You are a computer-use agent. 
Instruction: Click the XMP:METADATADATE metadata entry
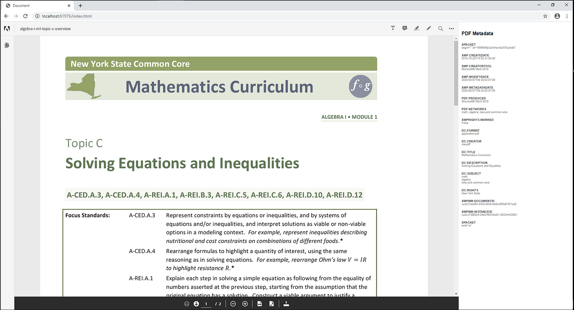[x=478, y=89]
